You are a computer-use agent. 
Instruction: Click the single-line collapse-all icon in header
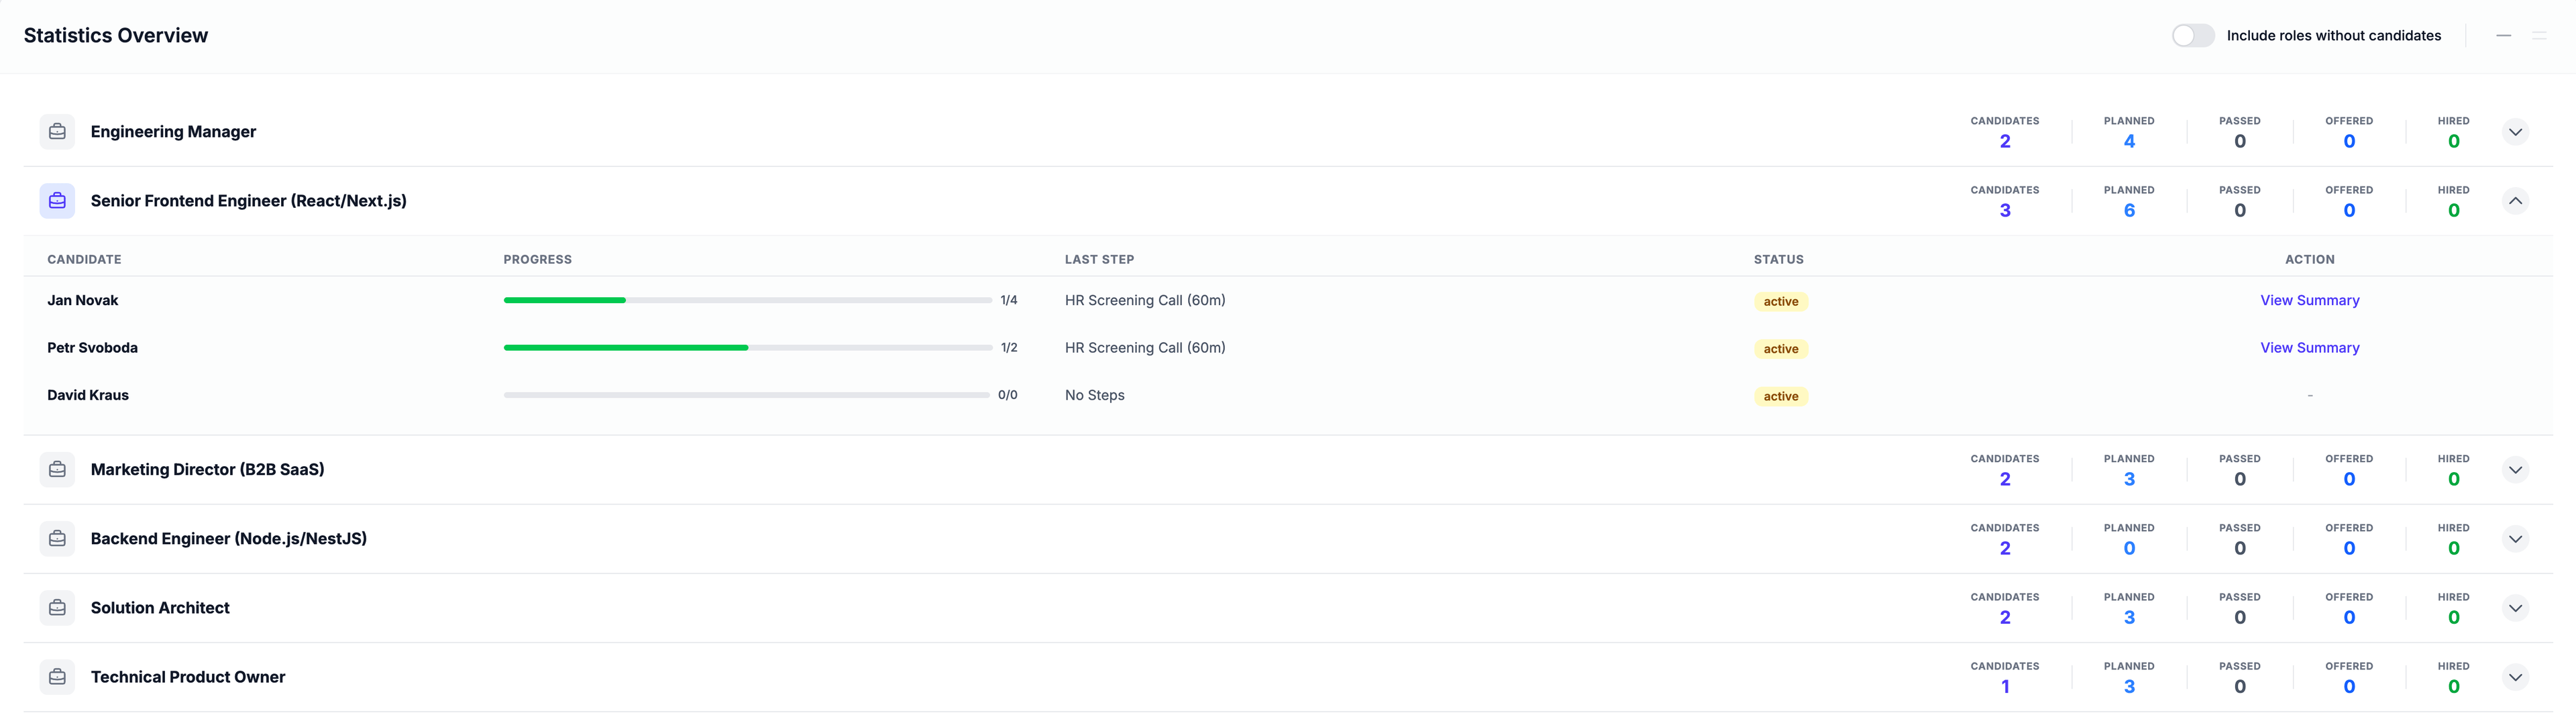point(2503,36)
